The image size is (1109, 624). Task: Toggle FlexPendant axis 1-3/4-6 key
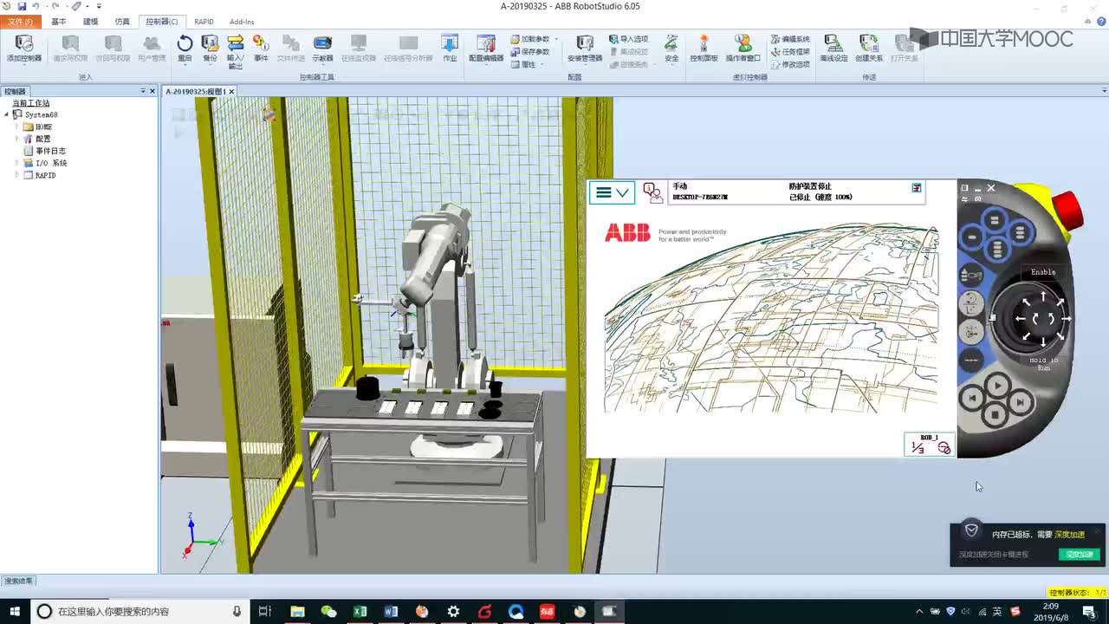point(970,331)
